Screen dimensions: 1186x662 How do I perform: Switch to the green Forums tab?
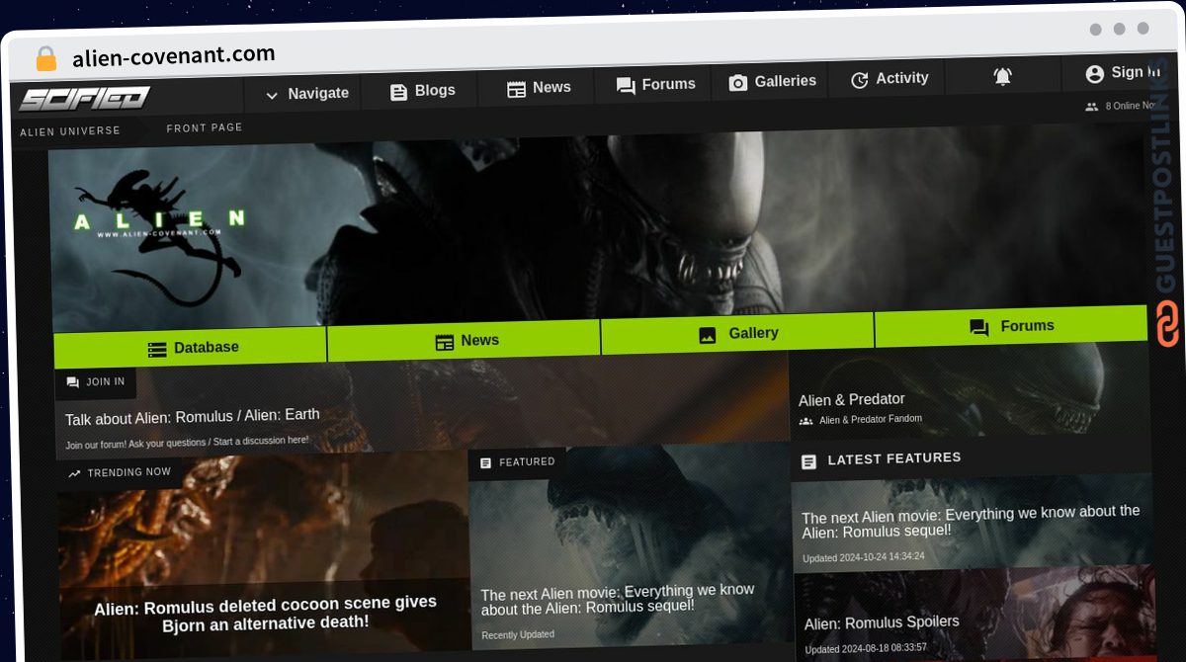click(x=1011, y=327)
